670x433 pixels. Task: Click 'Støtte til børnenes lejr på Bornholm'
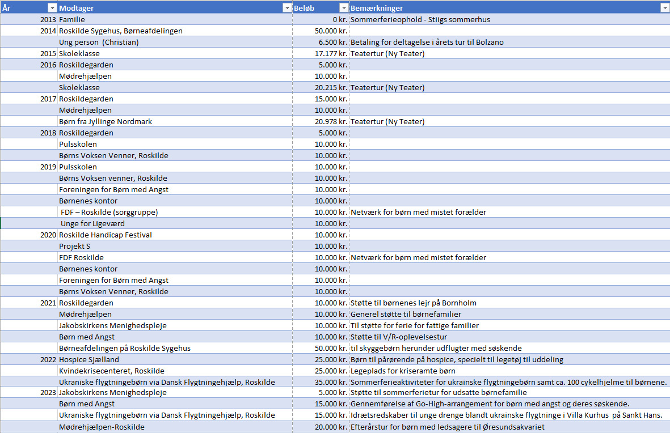point(509,303)
